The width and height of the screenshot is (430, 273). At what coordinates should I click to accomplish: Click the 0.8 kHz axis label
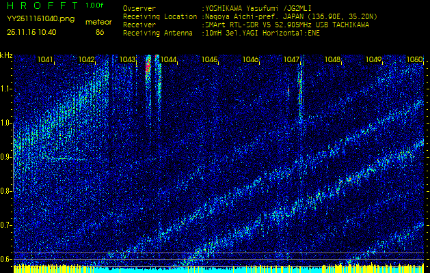click(5, 191)
